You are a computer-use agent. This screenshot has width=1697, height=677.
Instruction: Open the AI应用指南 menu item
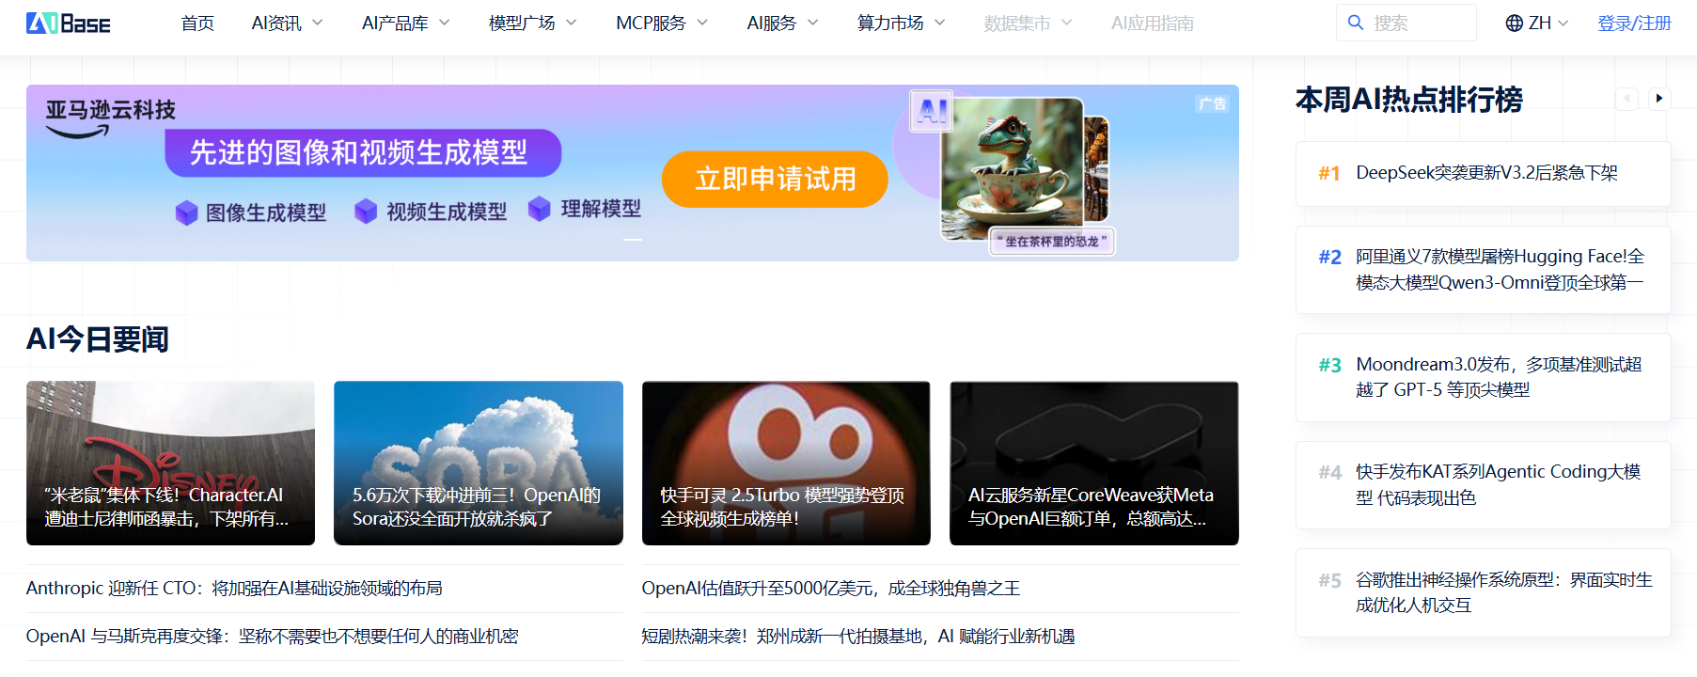1152,24
